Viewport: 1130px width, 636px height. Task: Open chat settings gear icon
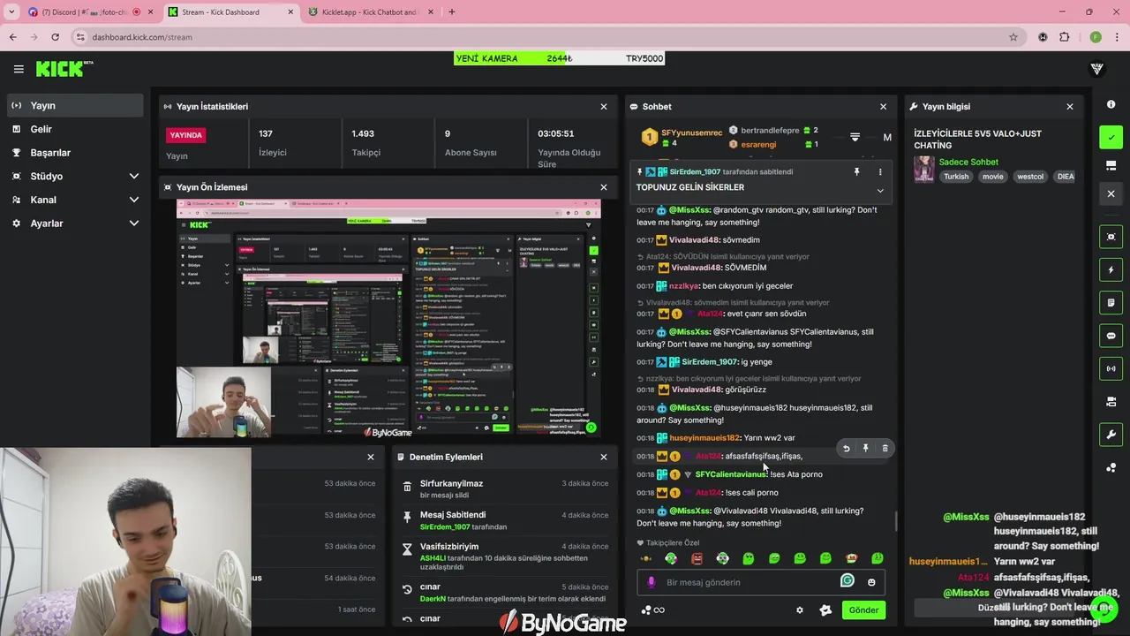point(800,609)
